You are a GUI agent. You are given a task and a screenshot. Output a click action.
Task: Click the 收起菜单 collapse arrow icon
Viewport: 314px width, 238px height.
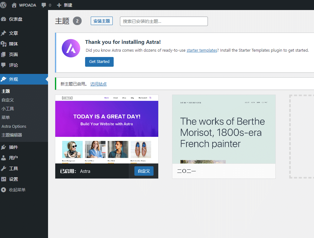pyautogui.click(x=3, y=190)
